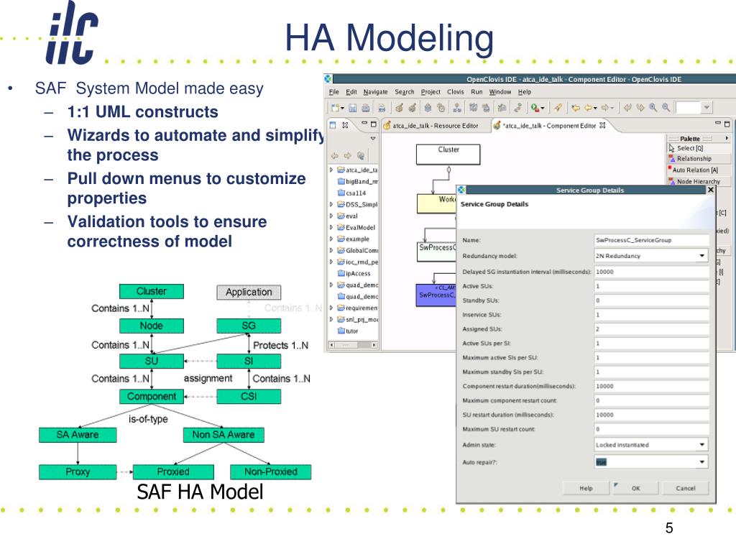Screen dimensions: 736x552
Task: Expand the example project folder
Action: tap(331, 239)
